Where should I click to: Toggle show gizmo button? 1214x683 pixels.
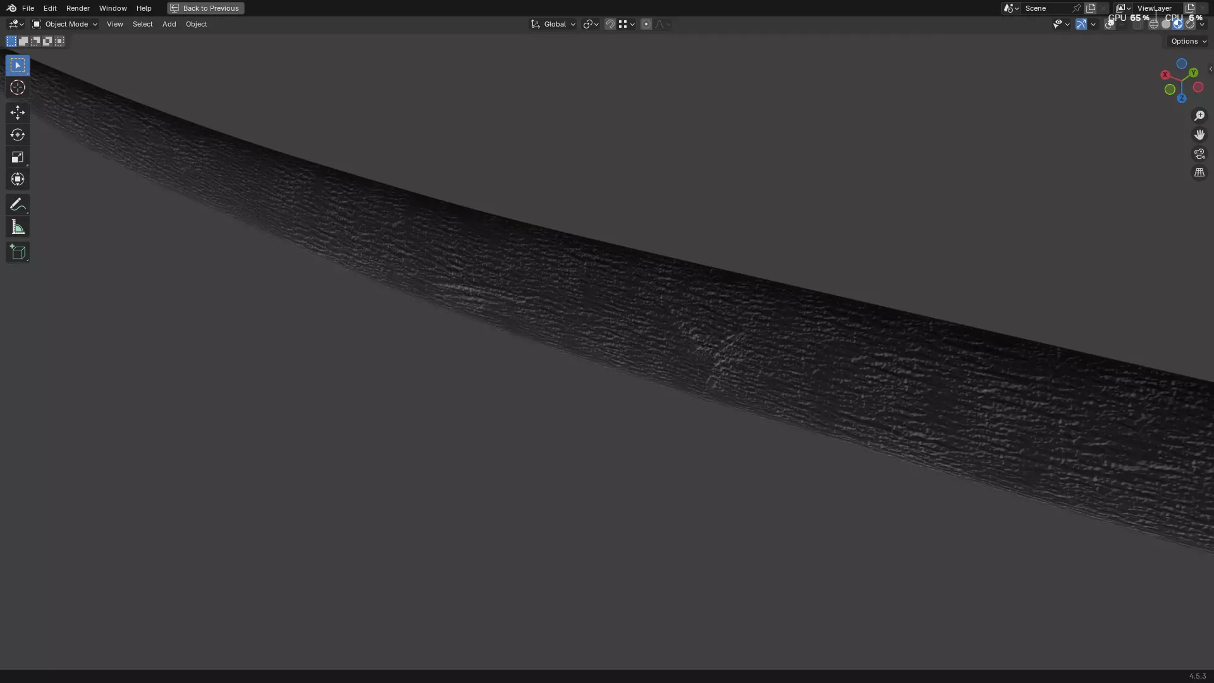(x=1081, y=24)
